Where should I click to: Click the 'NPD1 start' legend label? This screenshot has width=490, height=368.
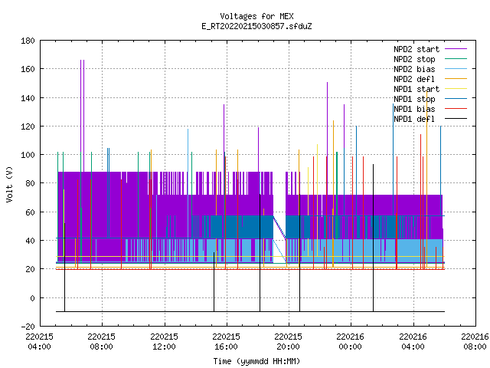coord(416,89)
